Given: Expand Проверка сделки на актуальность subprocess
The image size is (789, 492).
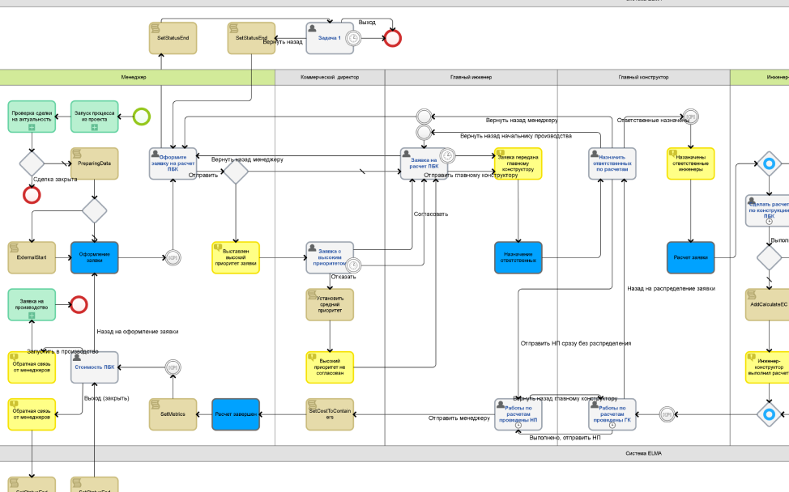Looking at the screenshot, I should (32, 128).
